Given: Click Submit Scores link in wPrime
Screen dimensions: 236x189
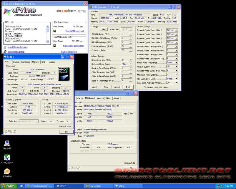Looking at the screenshot, I should 69,52.
